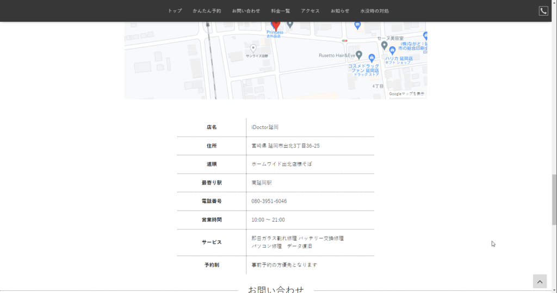This screenshot has height=293, width=557.
Task: Click the パソコン修理 データ復旧 service line
Action: 282,246
